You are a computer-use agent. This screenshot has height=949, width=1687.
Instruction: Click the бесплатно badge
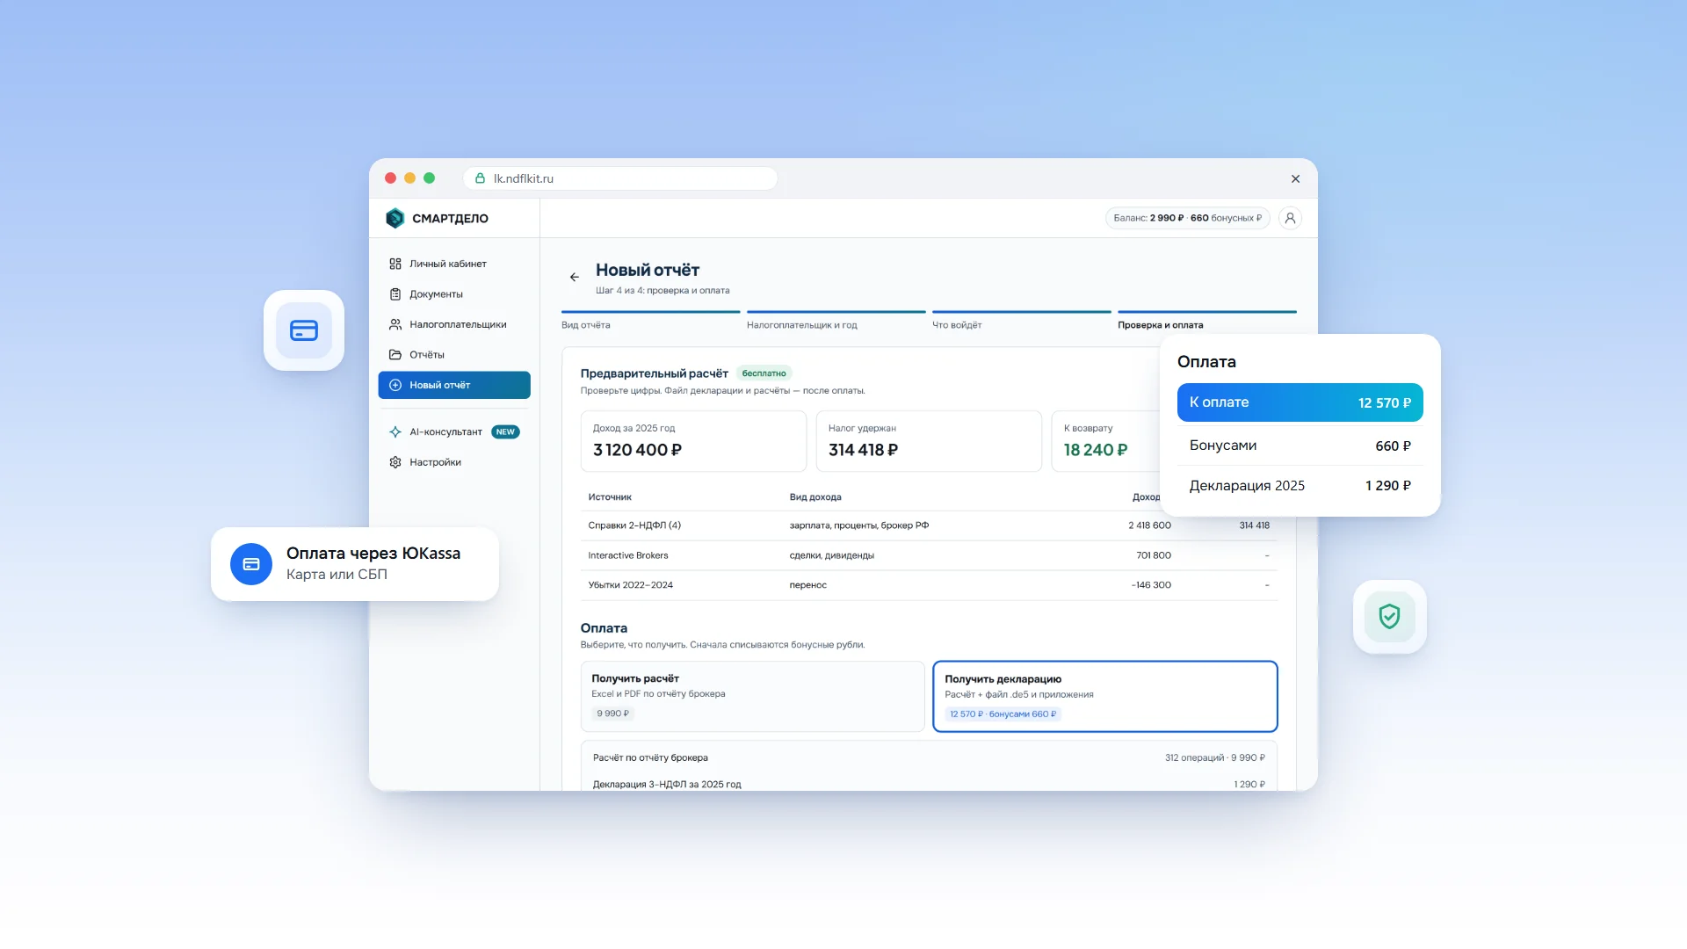pyautogui.click(x=764, y=373)
